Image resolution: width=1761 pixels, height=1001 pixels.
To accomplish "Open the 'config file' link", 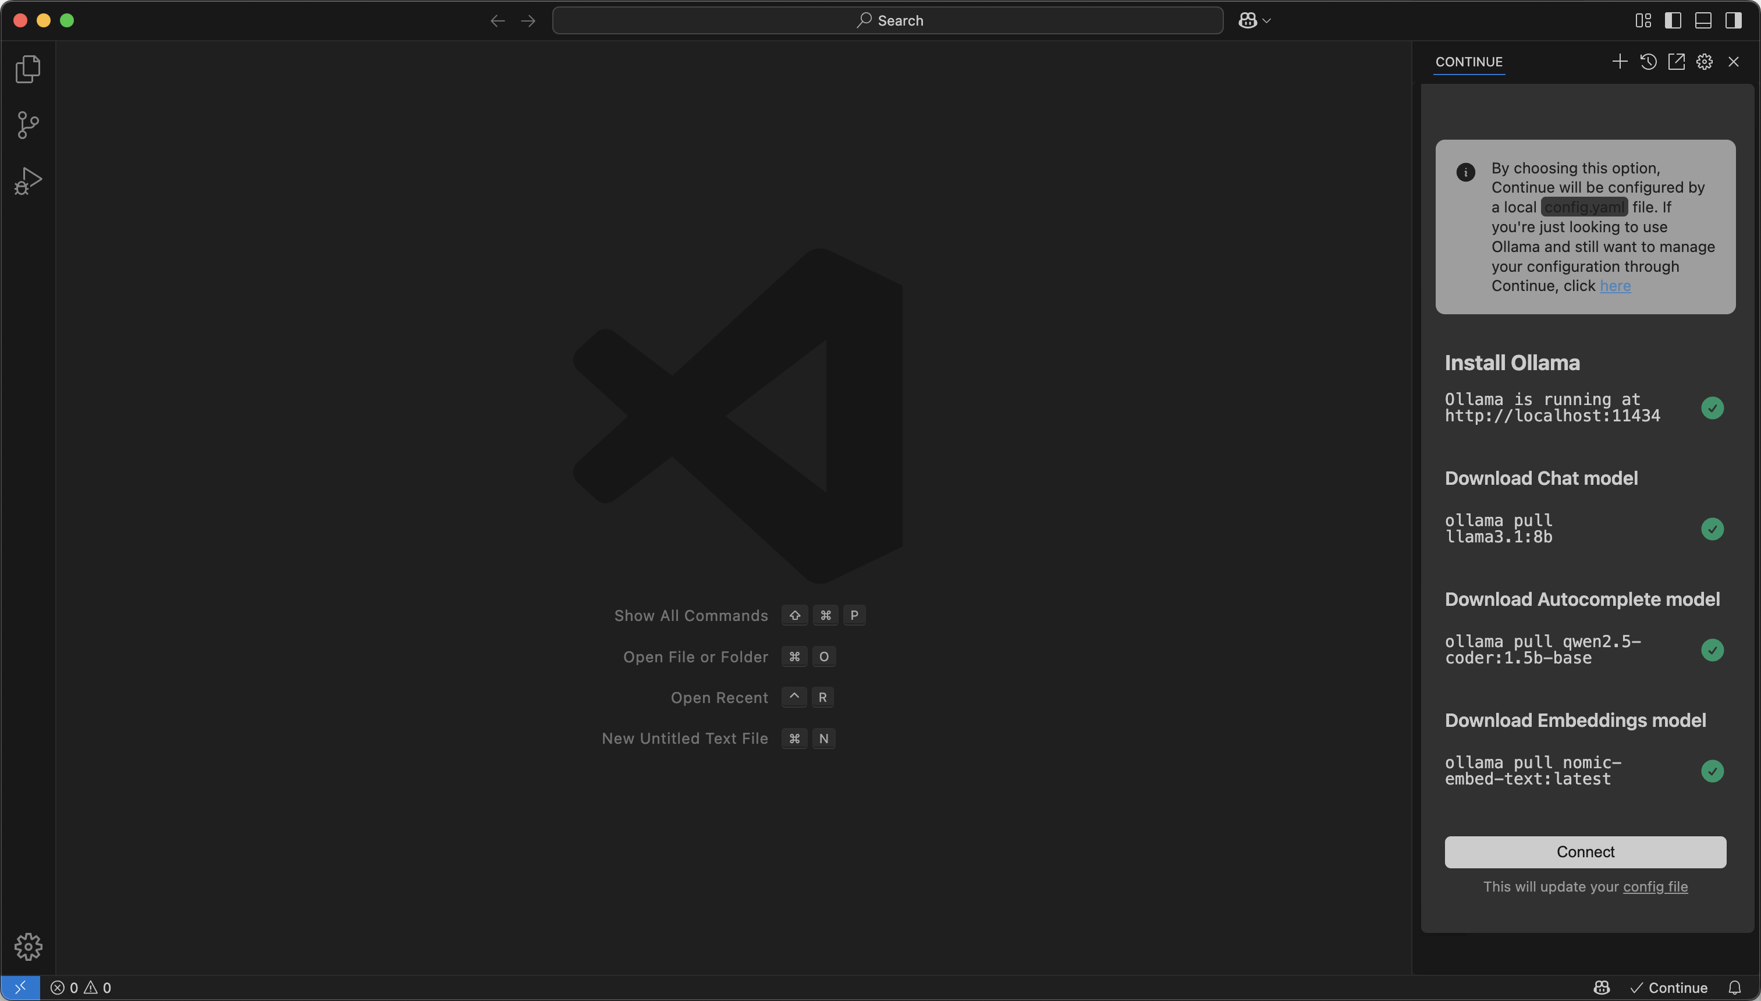I will pos(1655,887).
